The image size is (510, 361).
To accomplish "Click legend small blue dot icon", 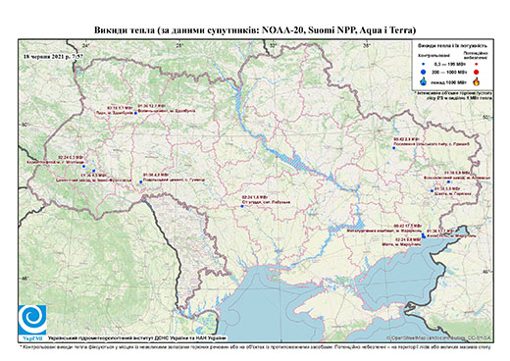I will point(424,65).
